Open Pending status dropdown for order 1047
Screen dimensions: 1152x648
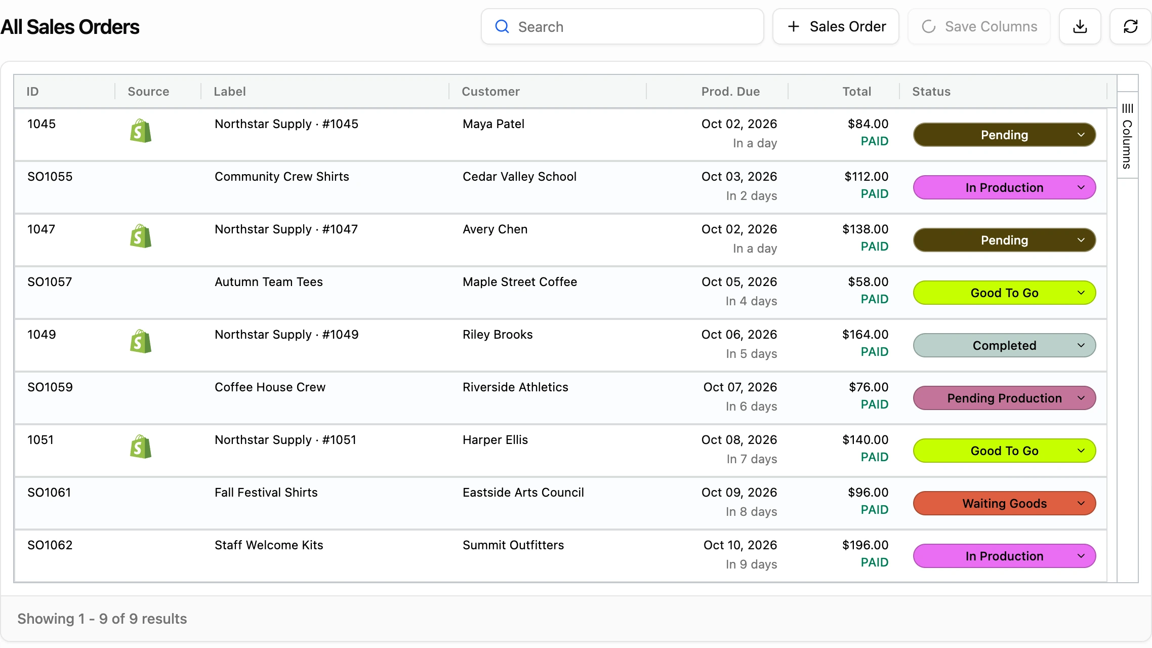tap(1004, 240)
